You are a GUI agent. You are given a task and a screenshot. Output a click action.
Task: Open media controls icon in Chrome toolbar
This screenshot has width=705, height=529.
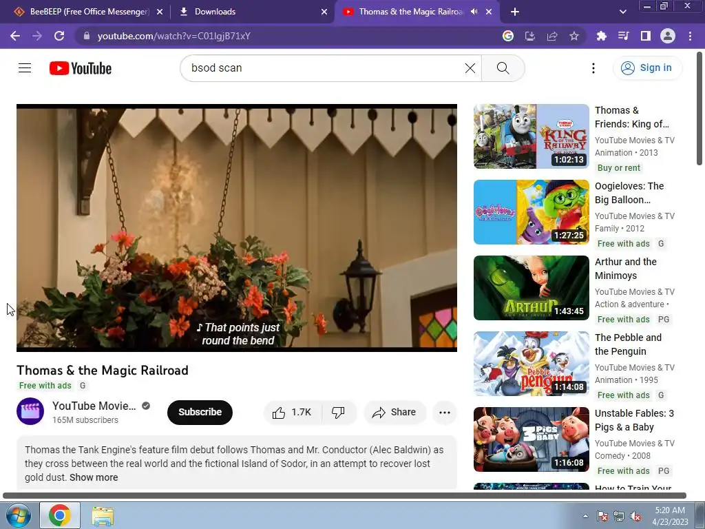pyautogui.click(x=623, y=36)
